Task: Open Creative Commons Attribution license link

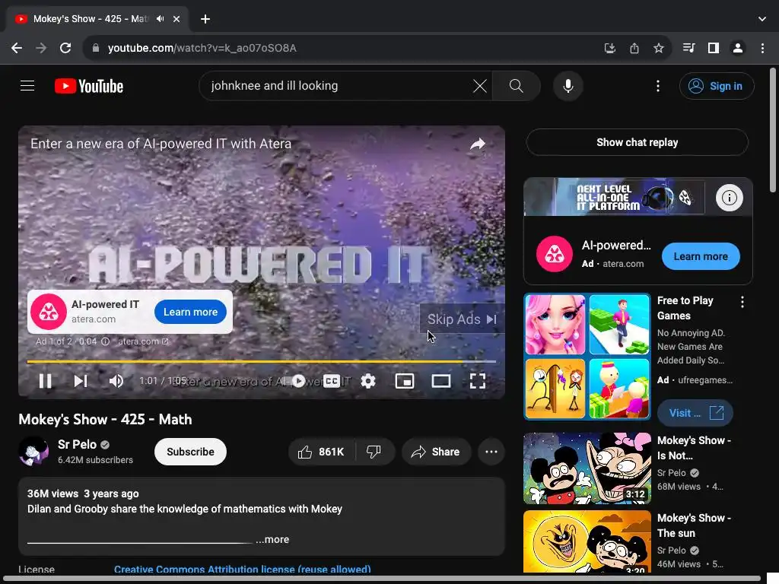Action: (243, 569)
